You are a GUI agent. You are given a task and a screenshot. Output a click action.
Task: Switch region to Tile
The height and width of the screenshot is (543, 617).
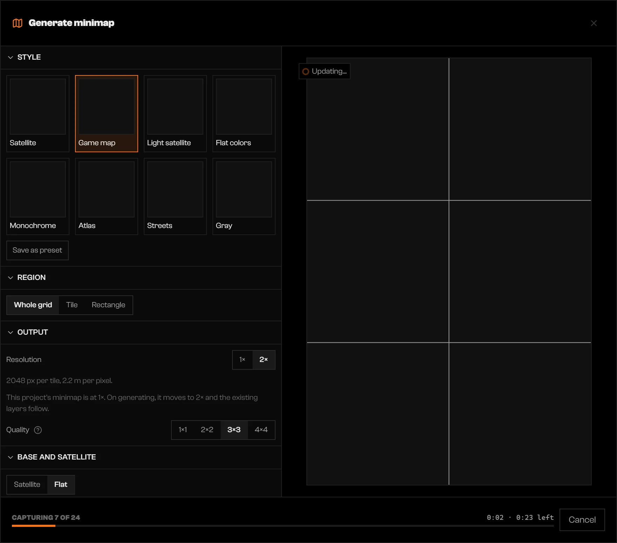pos(72,305)
